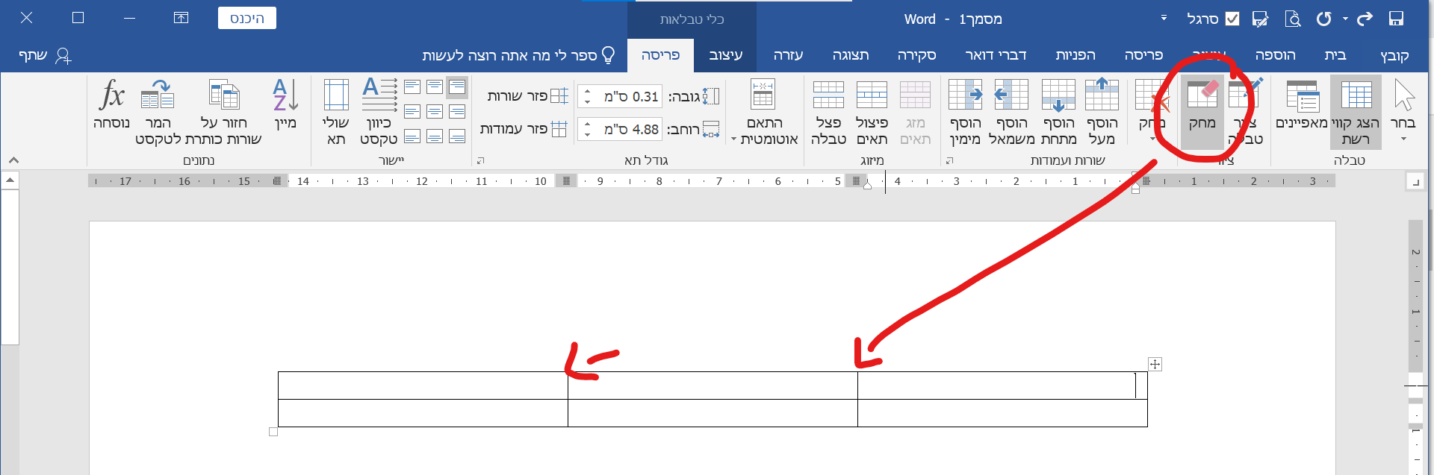
Task: Click the Share (שתף) button
Action: click(45, 55)
